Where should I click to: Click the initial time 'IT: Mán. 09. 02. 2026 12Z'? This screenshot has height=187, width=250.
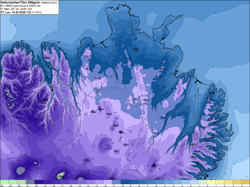coord(16,9)
